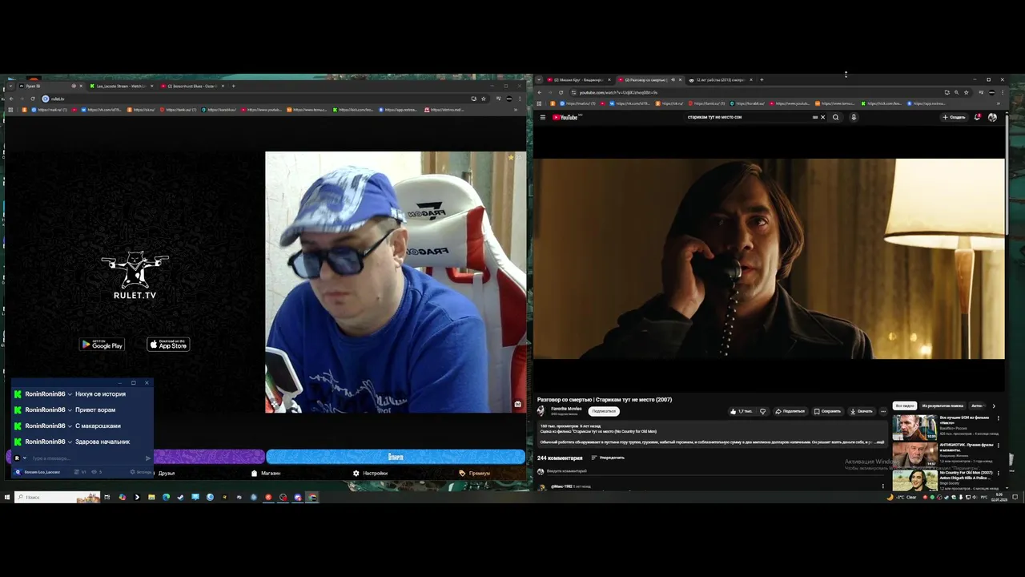Viewport: 1025px width, 577px height.
Task: Switch to Bensonhurst Blues tab in left browser
Action: (192, 86)
